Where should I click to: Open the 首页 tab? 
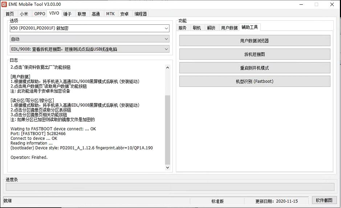(x=10, y=14)
